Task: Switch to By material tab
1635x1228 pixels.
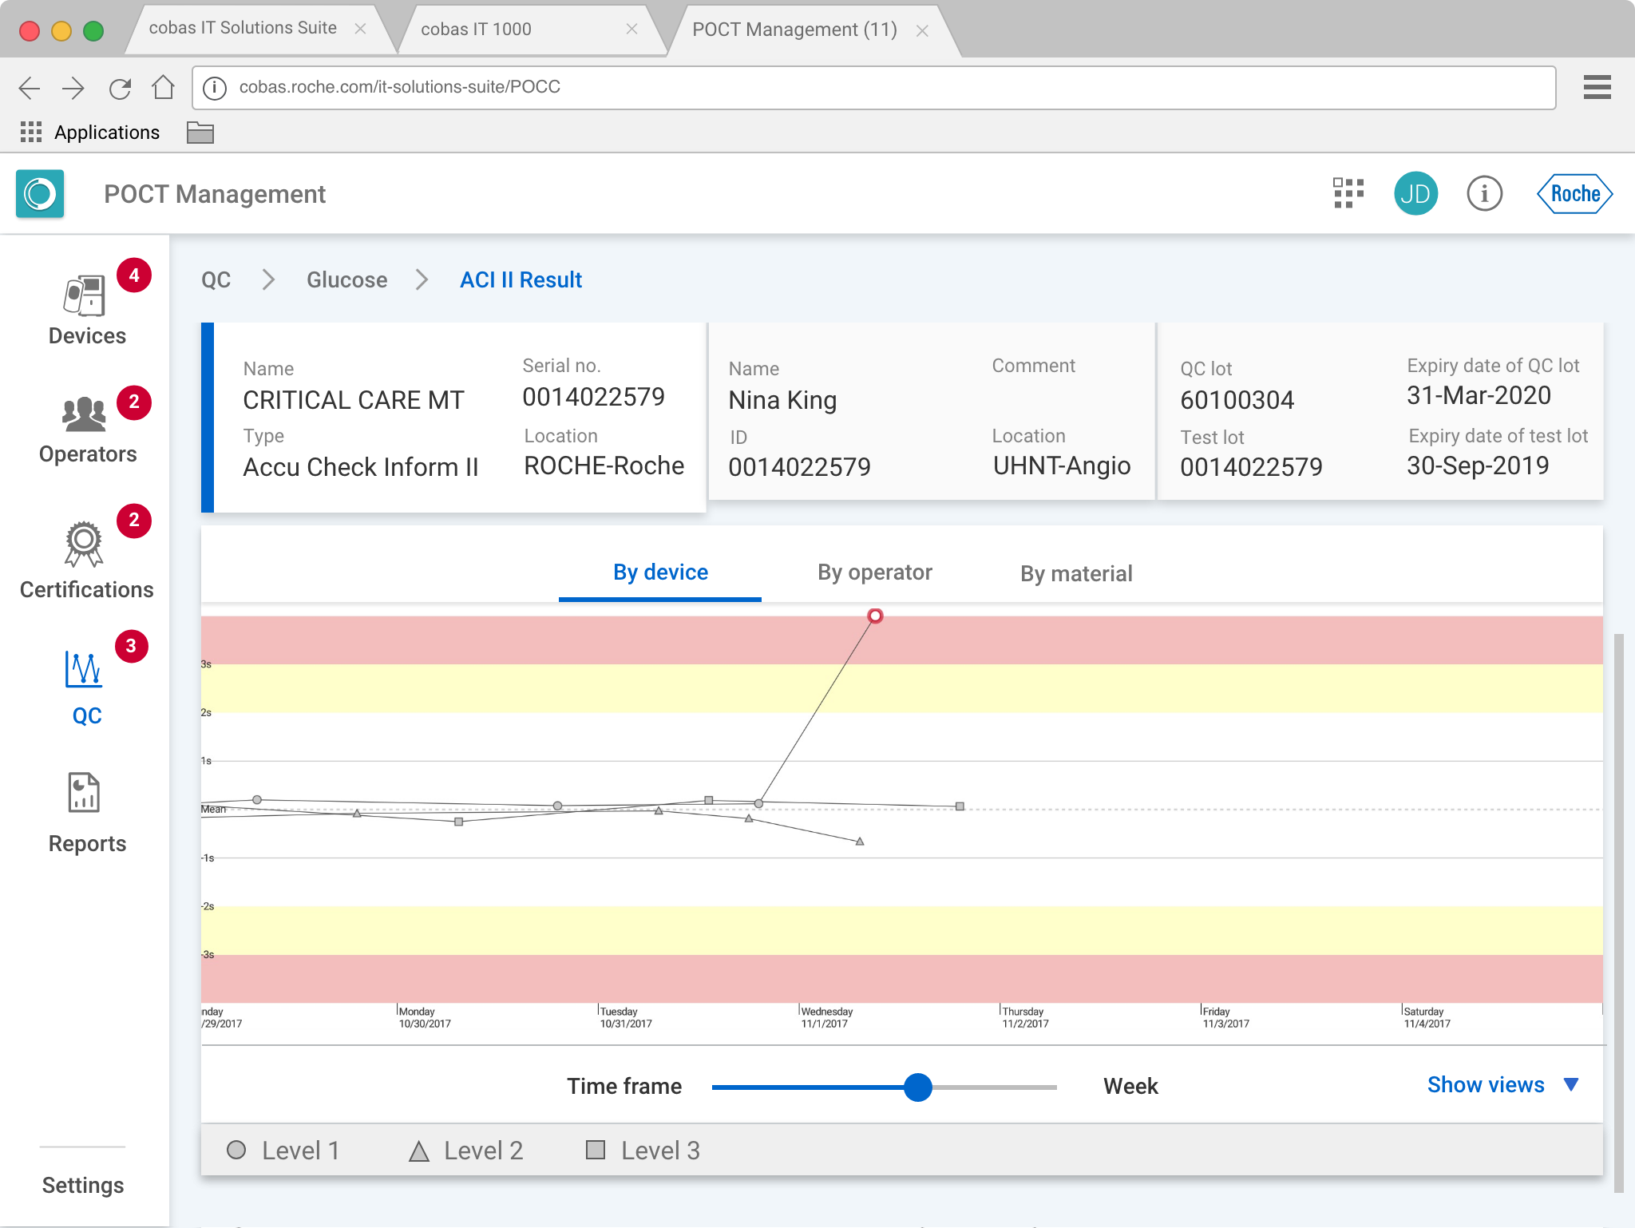Action: pyautogui.click(x=1075, y=573)
